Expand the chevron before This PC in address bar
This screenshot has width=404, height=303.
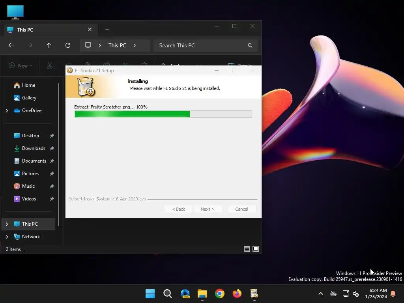[100, 45]
